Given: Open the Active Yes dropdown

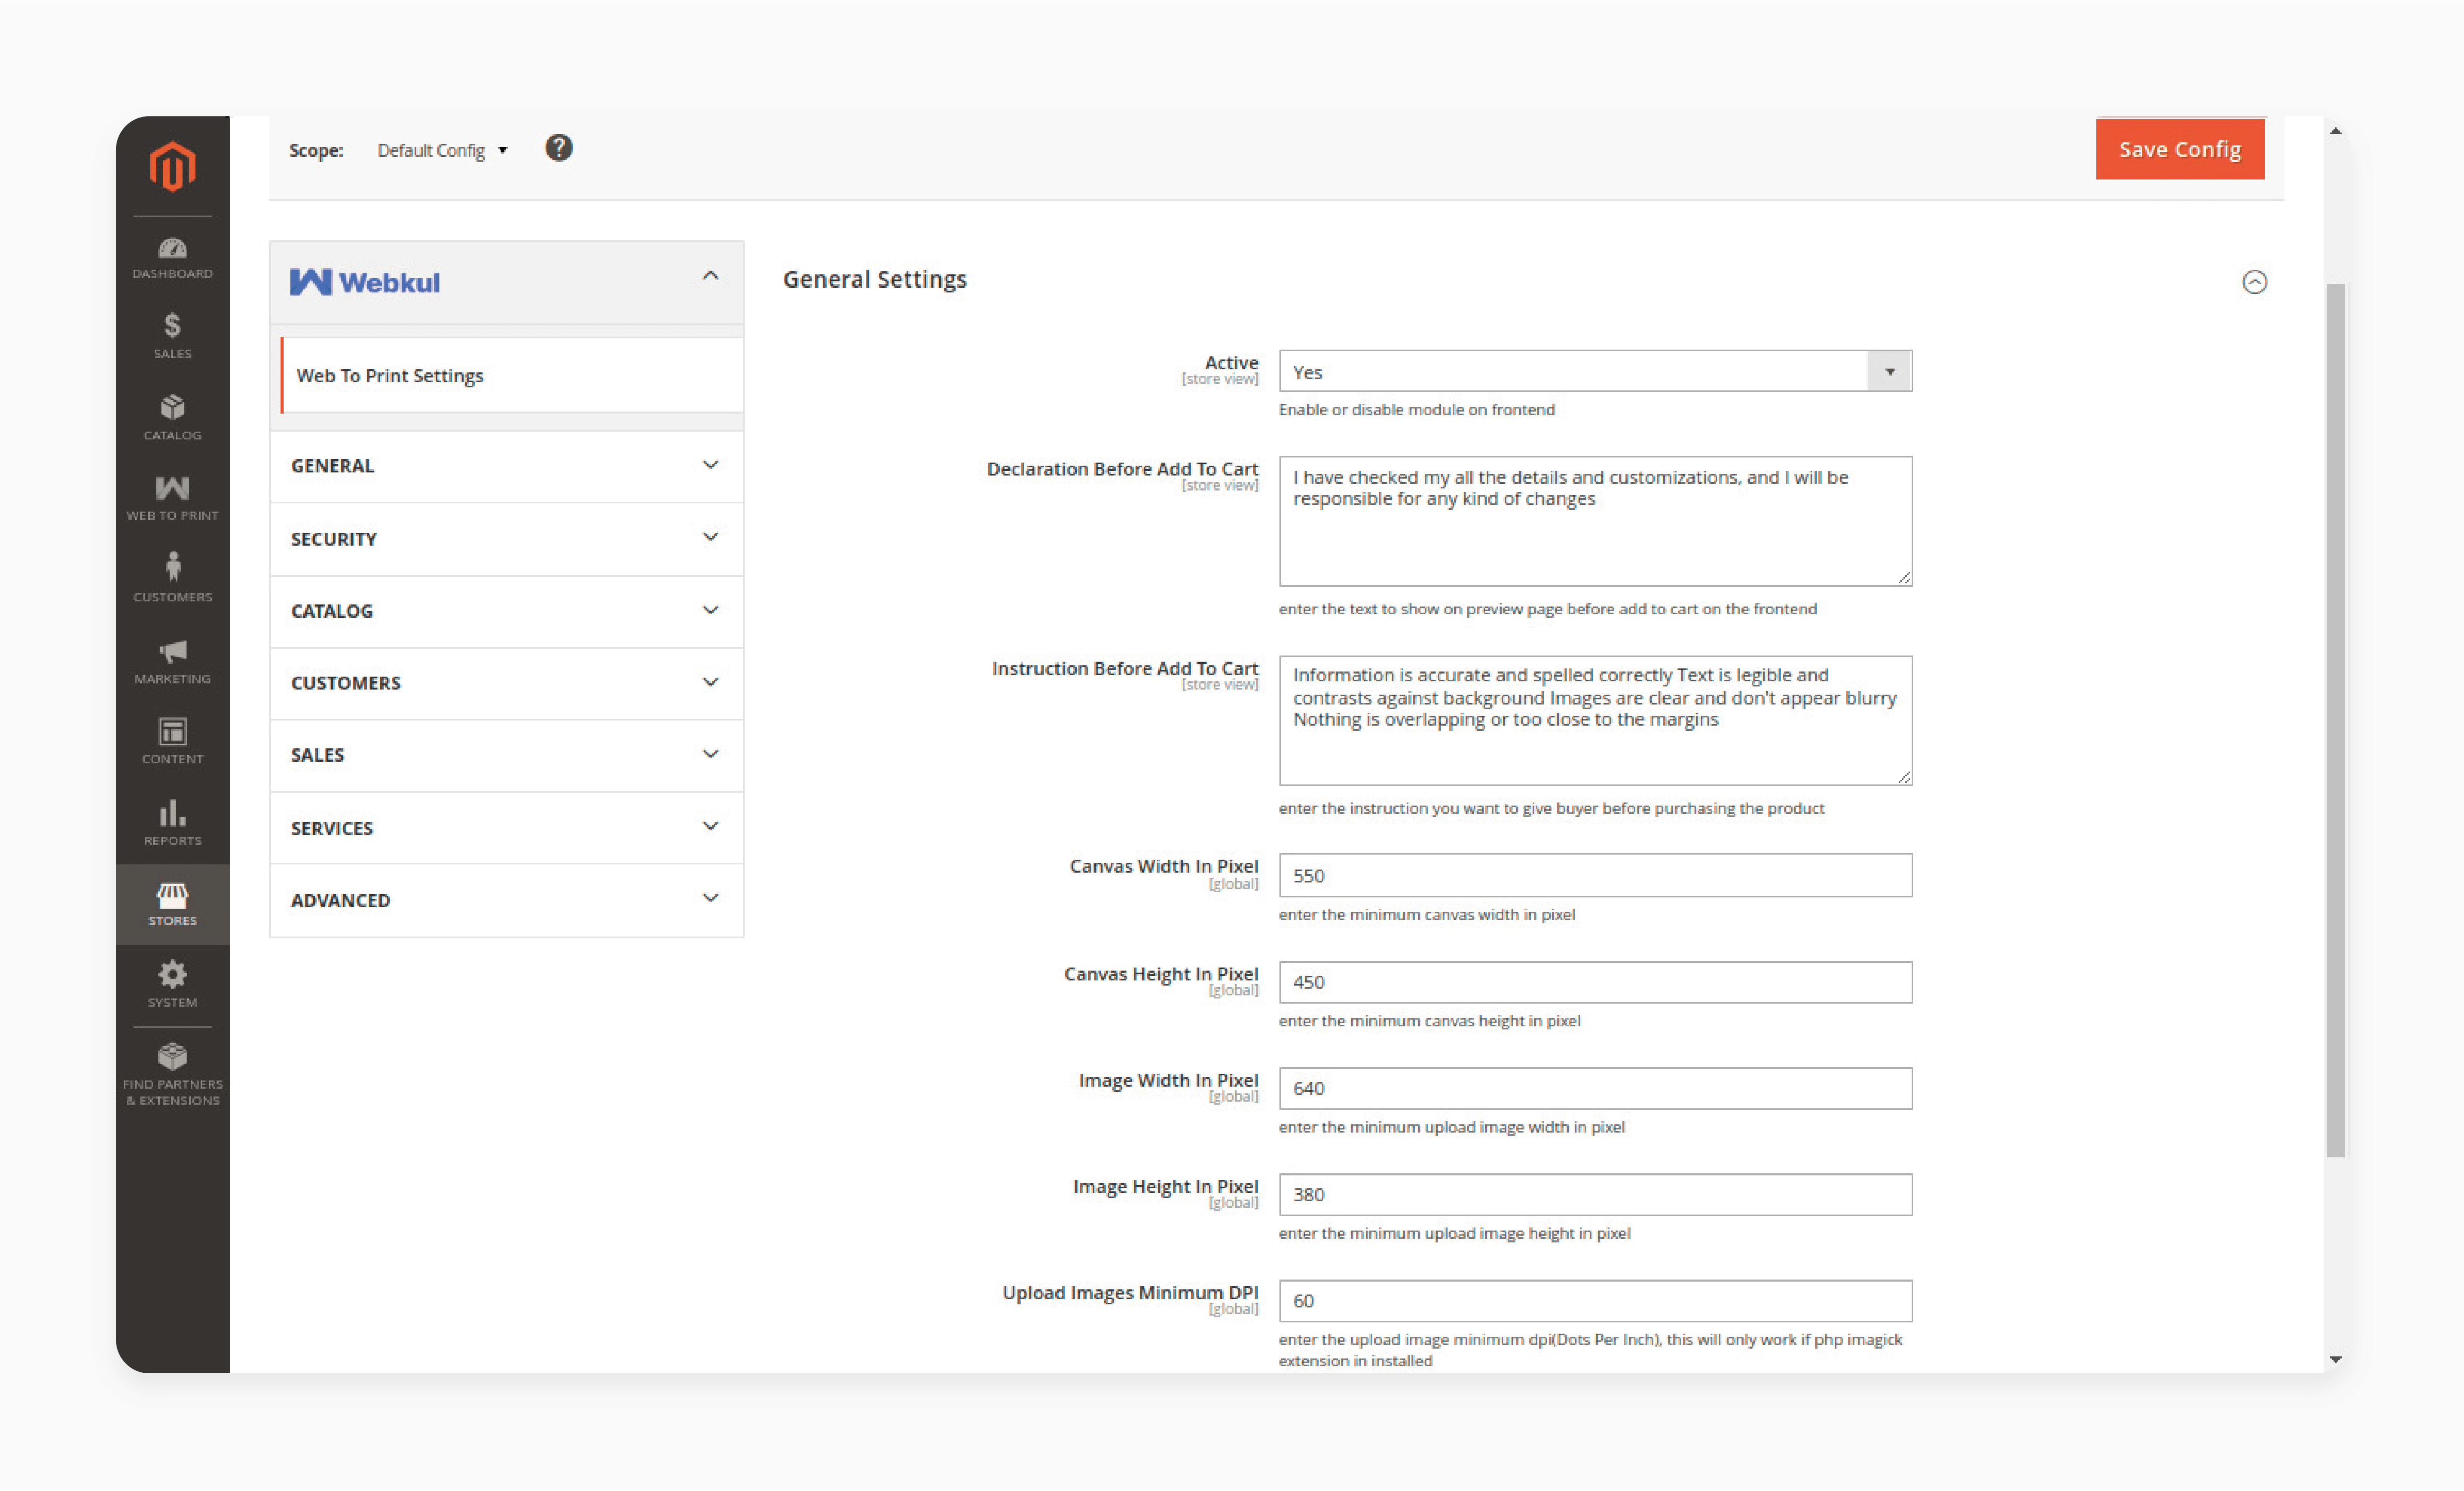Looking at the screenshot, I should [x=1595, y=371].
